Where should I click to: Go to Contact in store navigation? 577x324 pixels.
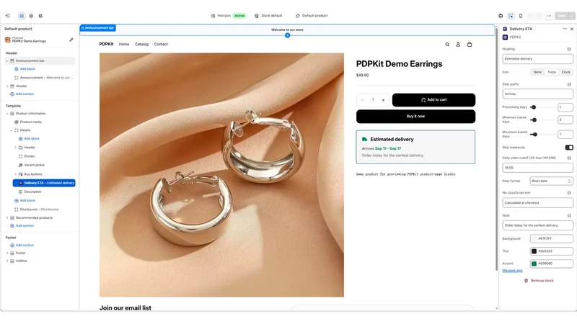[x=161, y=45]
